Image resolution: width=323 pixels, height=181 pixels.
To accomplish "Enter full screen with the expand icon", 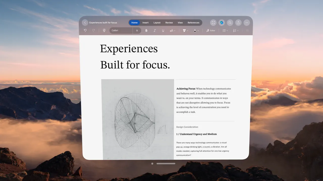I will [213, 23].
